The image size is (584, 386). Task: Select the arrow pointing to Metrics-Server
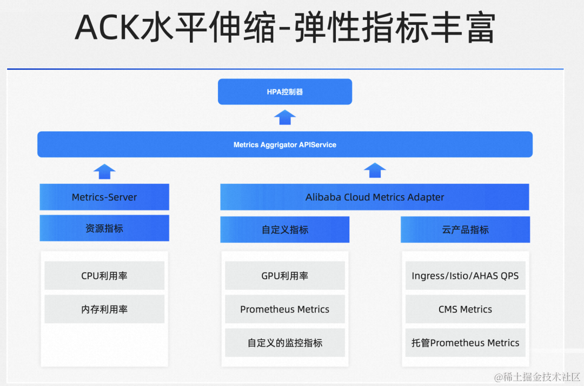coord(104,171)
